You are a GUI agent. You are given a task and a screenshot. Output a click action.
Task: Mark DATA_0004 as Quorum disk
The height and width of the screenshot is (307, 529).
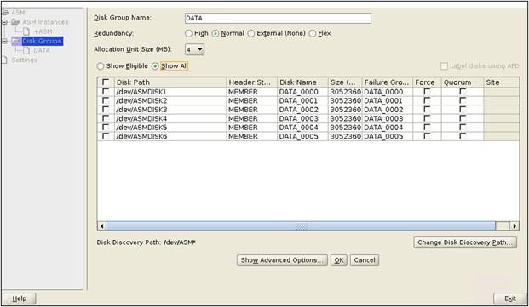(463, 128)
